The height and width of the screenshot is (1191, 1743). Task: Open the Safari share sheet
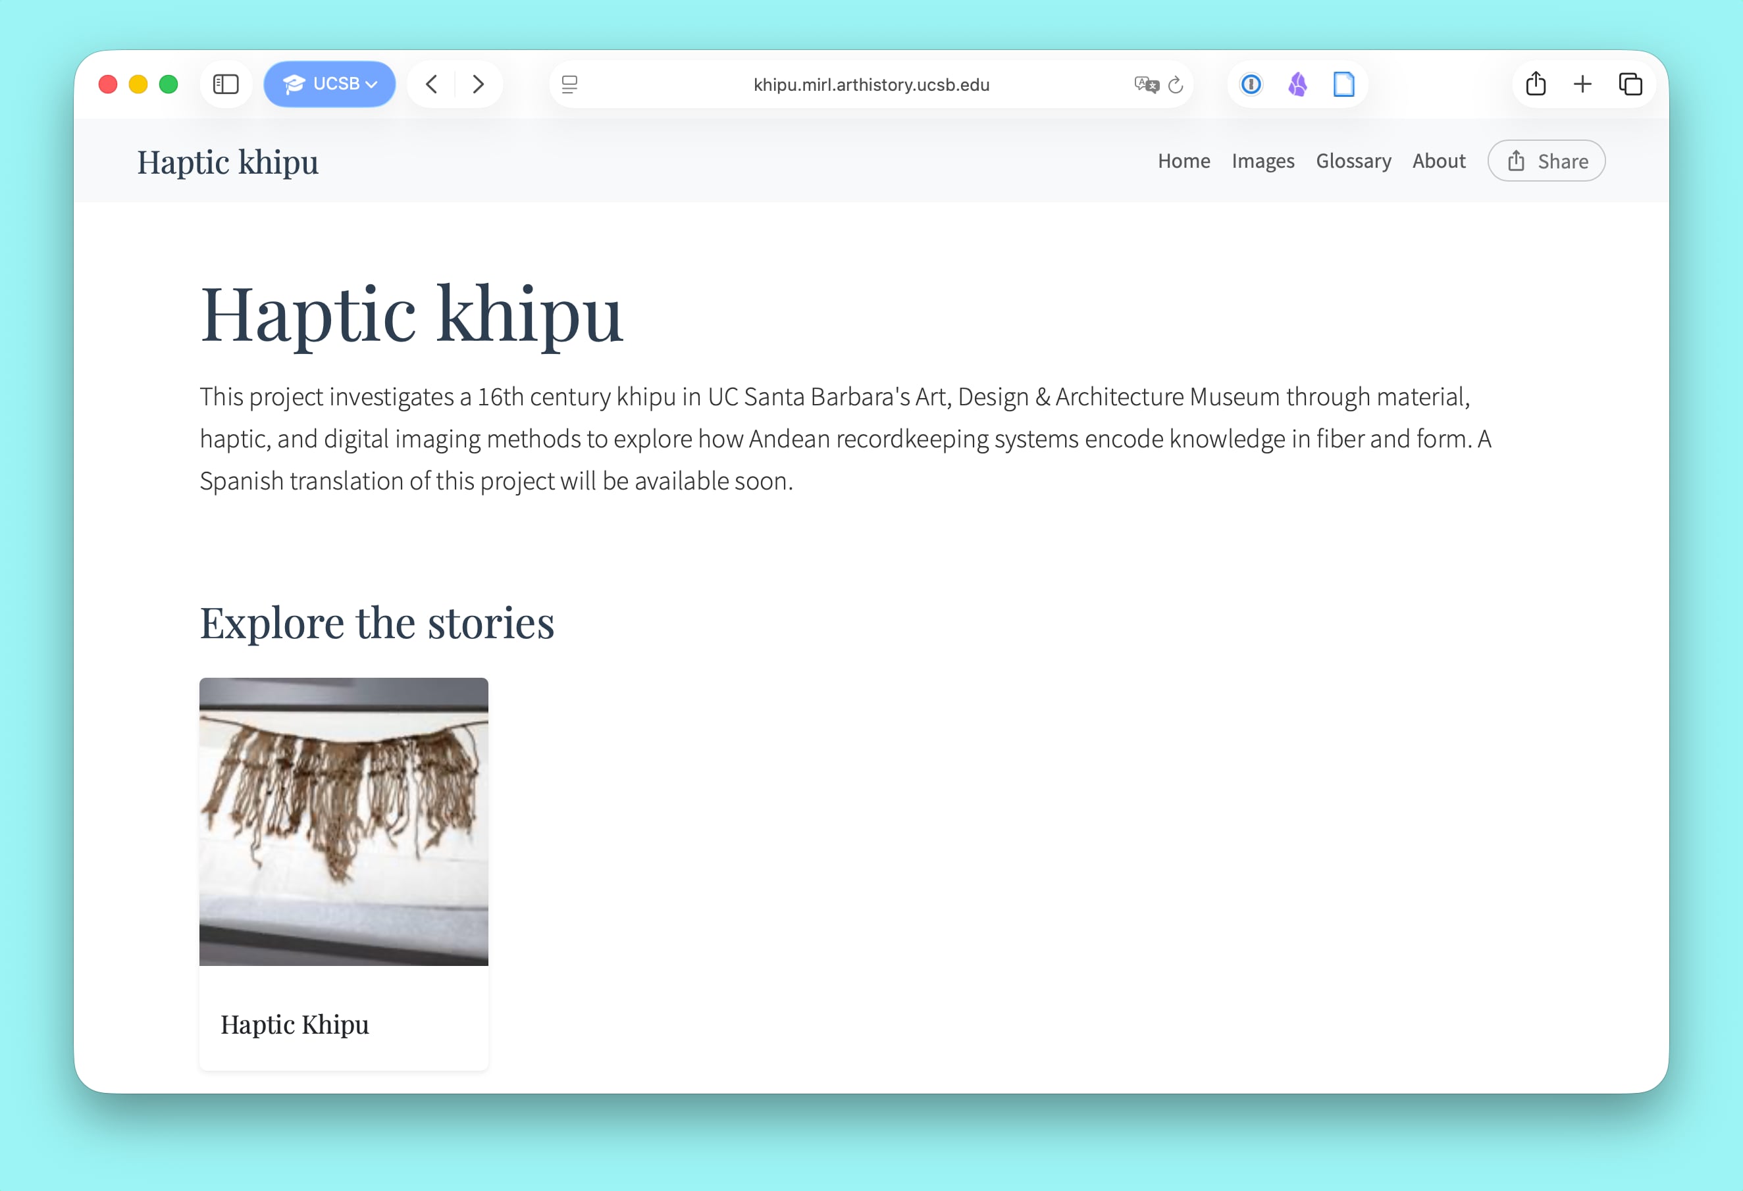[x=1535, y=84]
